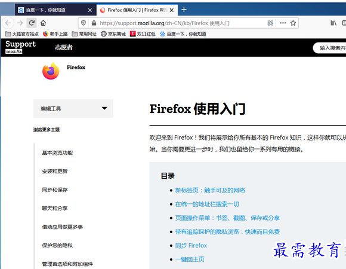
Task: Open 保护您的隐私 topic
Action: pos(57,246)
